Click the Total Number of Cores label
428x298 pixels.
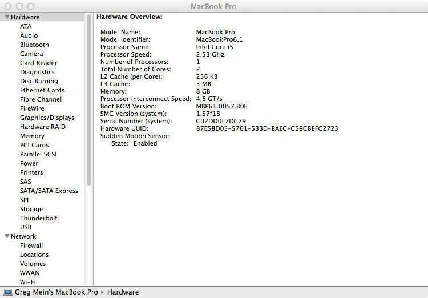coord(136,69)
